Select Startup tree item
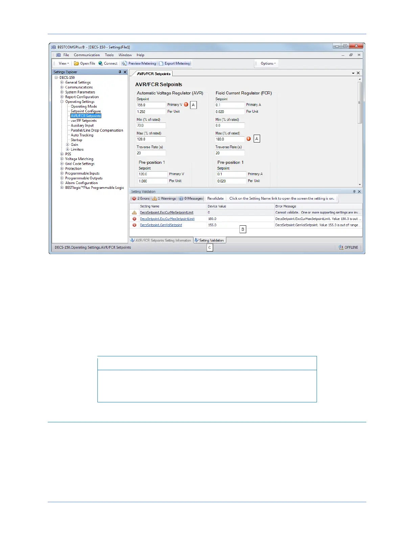This screenshot has height=536, width=414. tap(76, 140)
